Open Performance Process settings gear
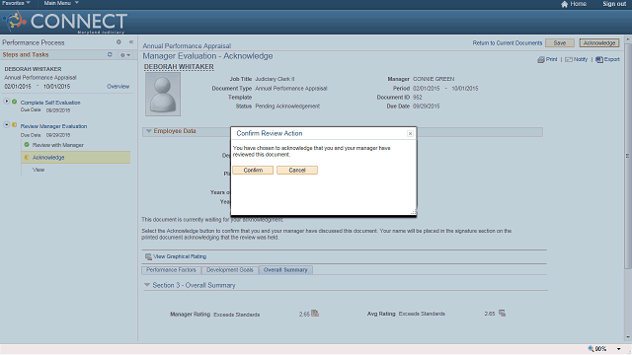The height and width of the screenshot is (355, 632). 118,41
